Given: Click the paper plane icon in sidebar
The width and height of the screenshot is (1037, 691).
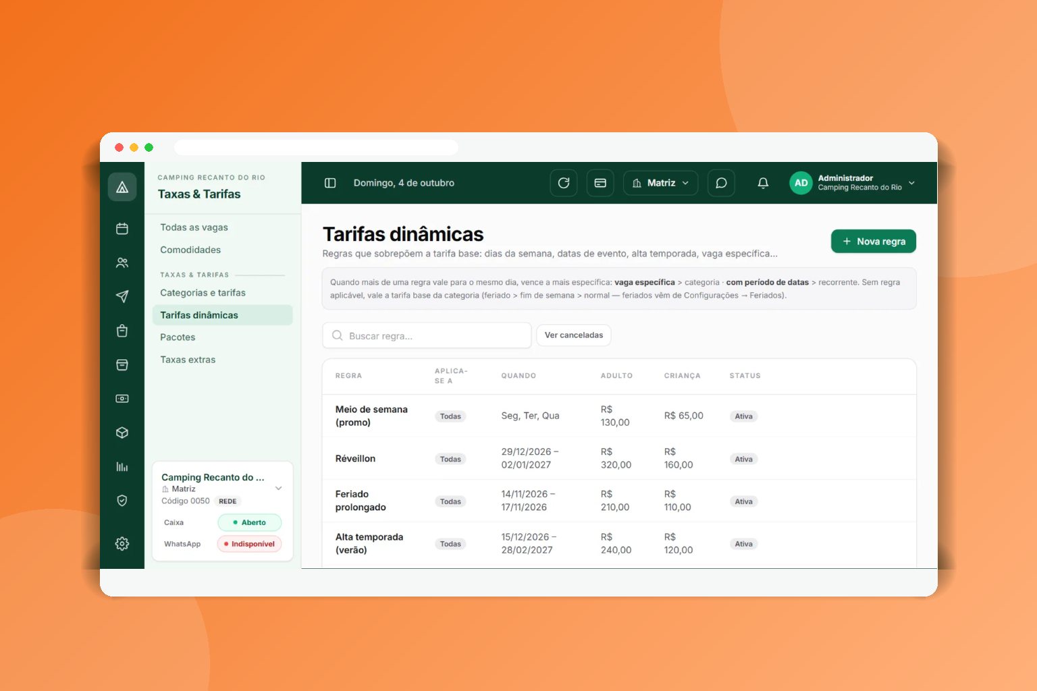Looking at the screenshot, I should 122,296.
